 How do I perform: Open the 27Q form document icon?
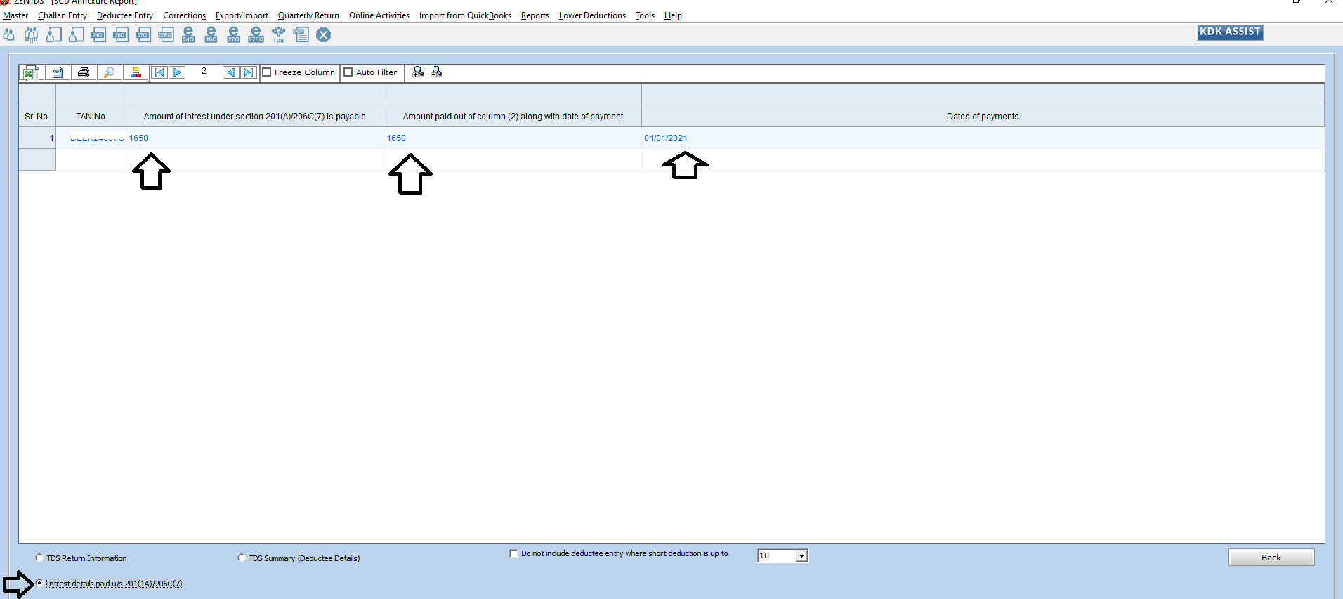143,34
